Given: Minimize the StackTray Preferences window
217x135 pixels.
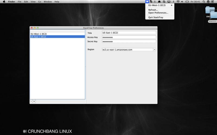Looking at the screenshot, I should coord(35,28).
